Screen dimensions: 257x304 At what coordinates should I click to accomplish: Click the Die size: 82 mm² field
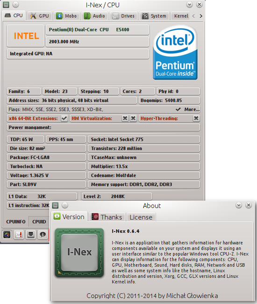(x=46, y=148)
